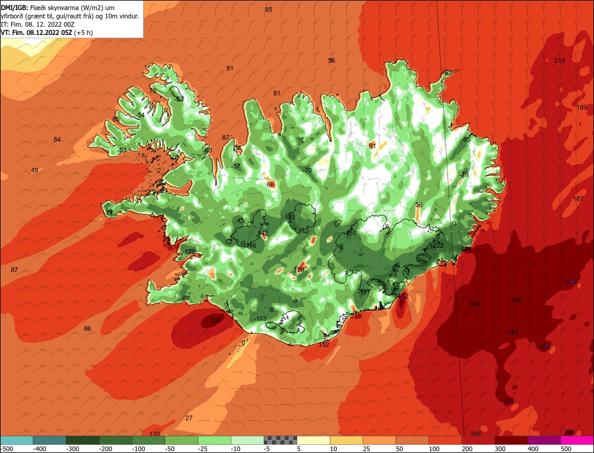Click the '-100' legend label
Screen dimensions: 594x453
pyautogui.click(x=138, y=449)
